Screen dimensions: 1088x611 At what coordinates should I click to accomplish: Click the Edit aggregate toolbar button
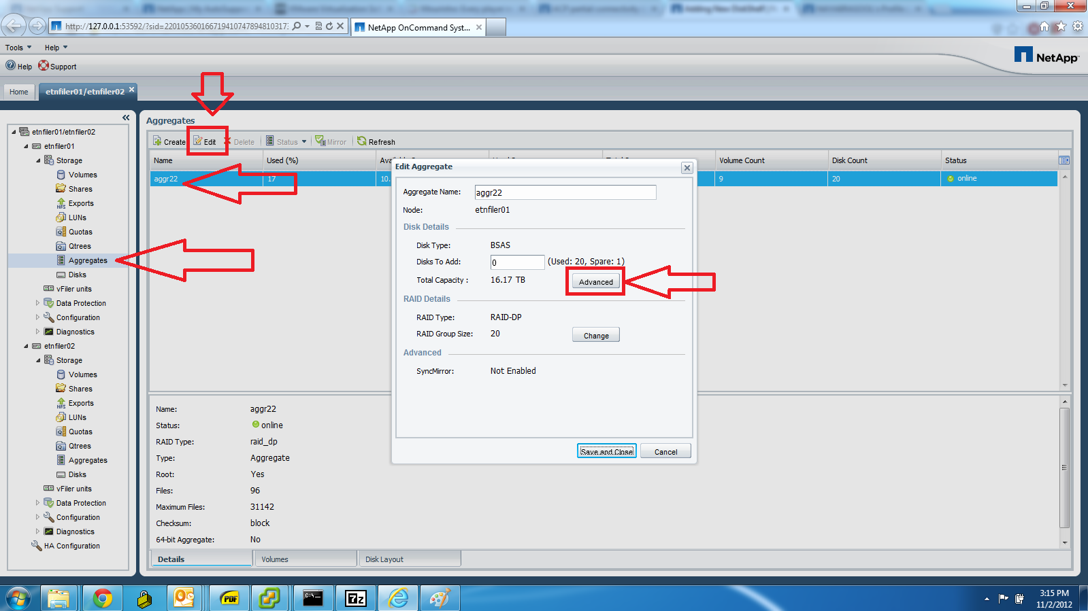(205, 141)
